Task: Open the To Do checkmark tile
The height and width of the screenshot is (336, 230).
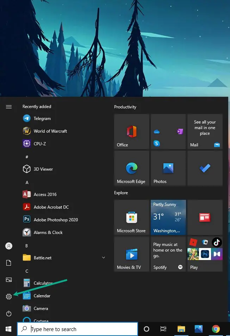Action: [x=205, y=168]
